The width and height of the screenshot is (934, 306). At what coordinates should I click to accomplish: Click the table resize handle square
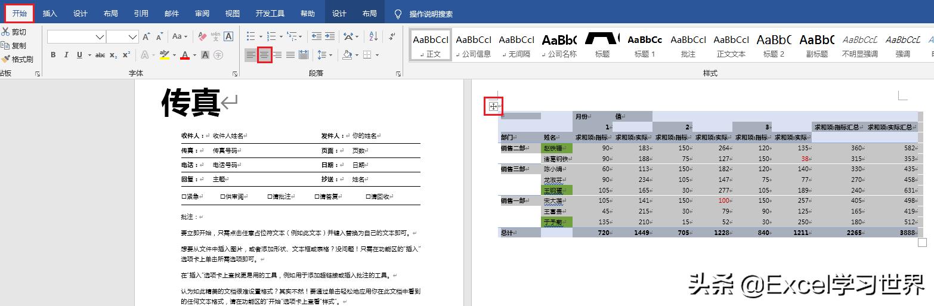tap(922, 242)
